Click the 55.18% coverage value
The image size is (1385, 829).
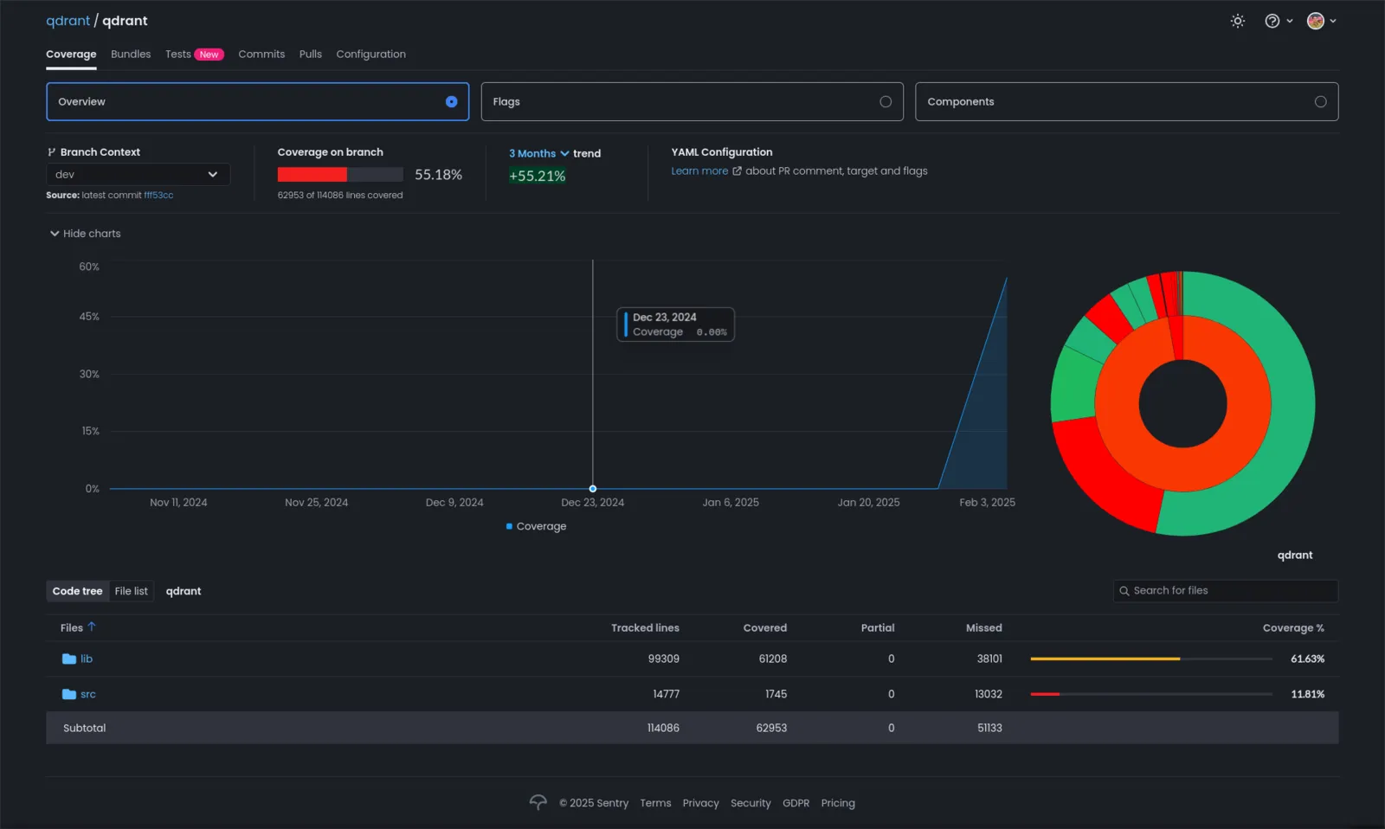coord(438,175)
